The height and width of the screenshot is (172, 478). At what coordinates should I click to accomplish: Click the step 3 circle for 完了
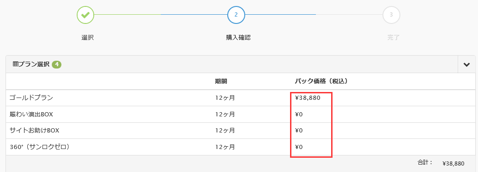click(391, 15)
